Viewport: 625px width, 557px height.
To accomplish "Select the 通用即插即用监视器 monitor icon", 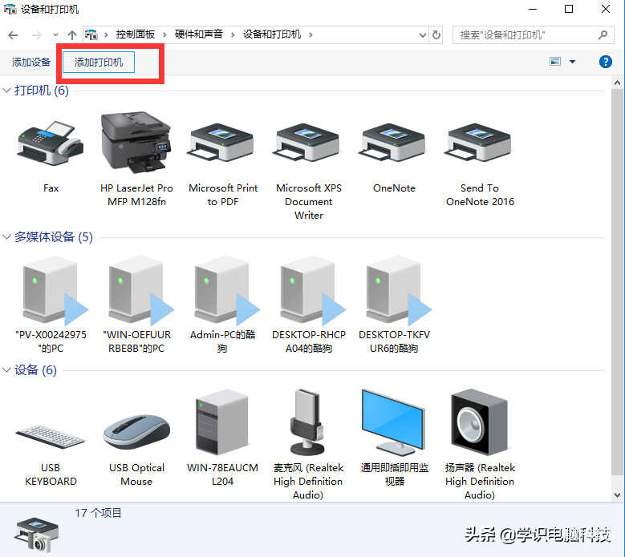I will [x=393, y=422].
